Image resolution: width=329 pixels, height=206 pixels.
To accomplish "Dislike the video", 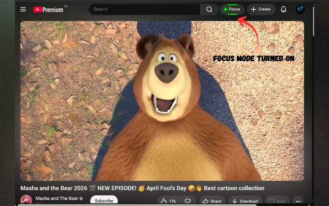I will 188,201.
